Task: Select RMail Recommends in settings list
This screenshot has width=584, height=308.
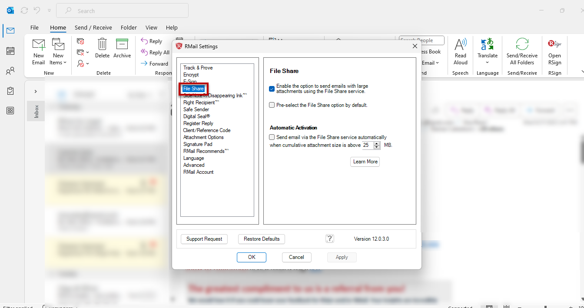Action: click(206, 151)
